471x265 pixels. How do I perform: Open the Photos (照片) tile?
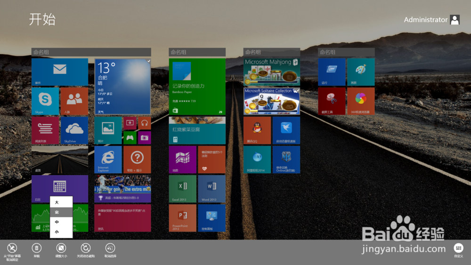[108, 130]
